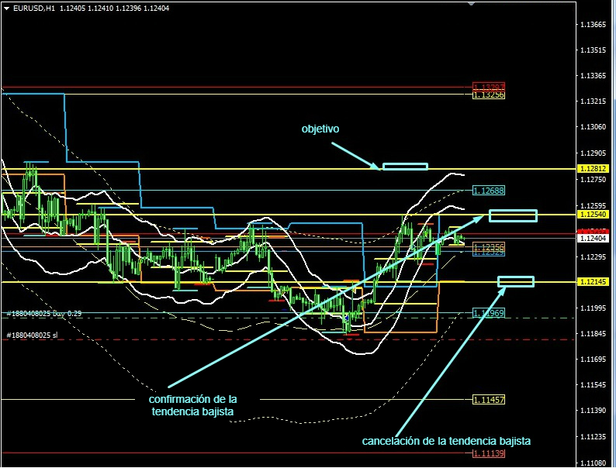This screenshot has width=616, height=468.
Task: Select the 1.11457 level label
Action: 488,400
